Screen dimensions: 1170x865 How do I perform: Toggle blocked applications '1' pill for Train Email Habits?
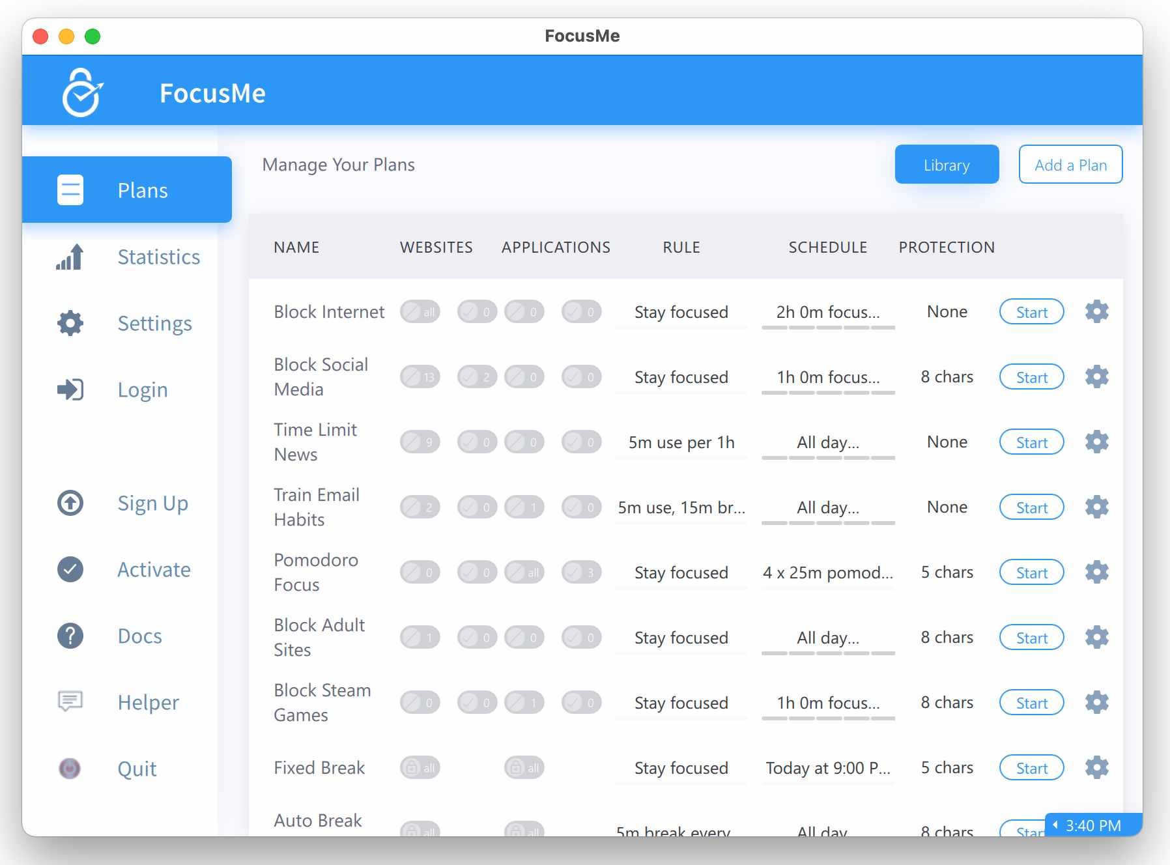[x=524, y=507]
